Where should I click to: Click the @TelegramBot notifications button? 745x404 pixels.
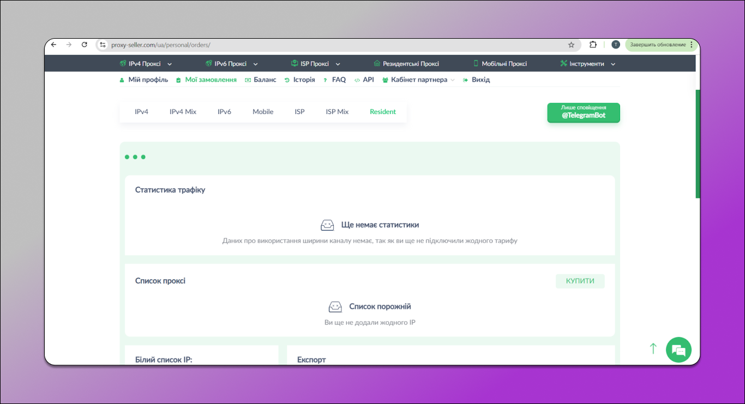584,113
